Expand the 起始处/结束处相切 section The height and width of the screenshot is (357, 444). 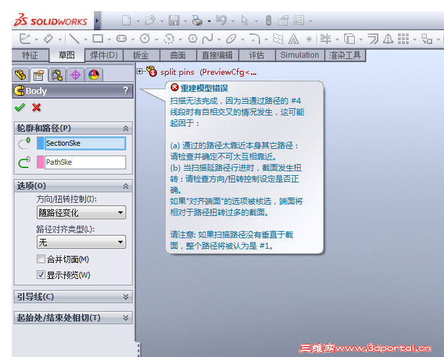125,318
